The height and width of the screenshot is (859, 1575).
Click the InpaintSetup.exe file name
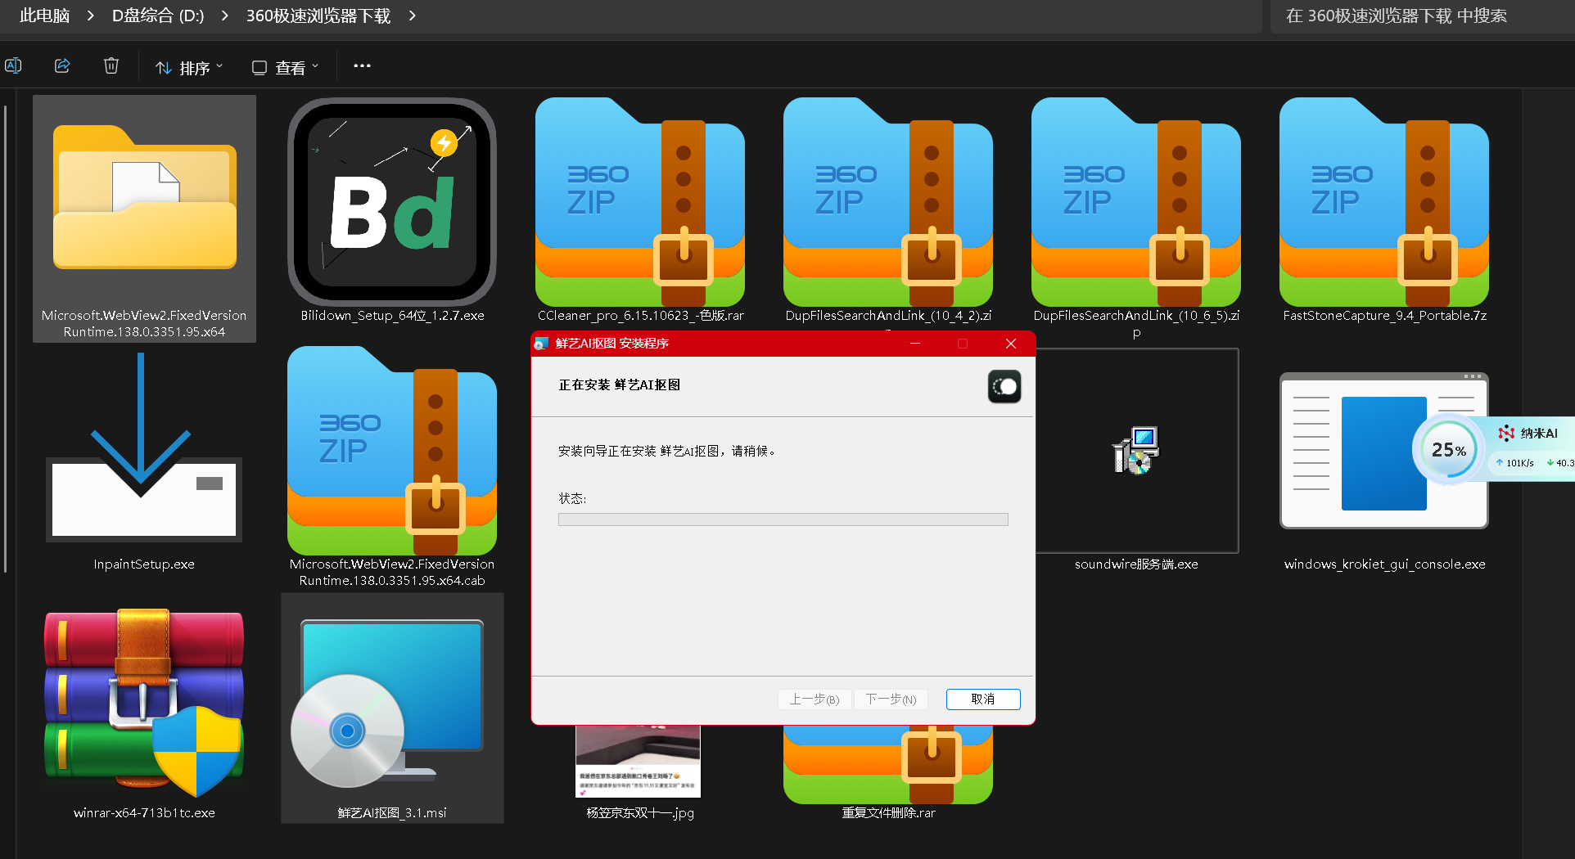[144, 564]
